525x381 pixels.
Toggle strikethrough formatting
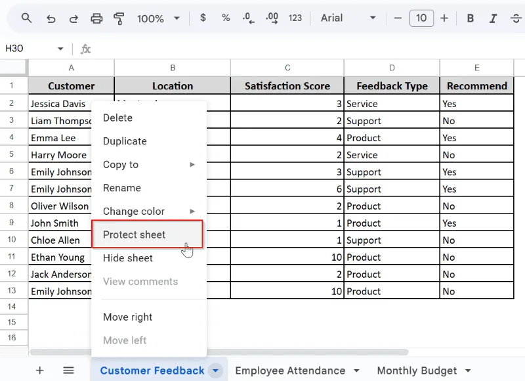(x=516, y=18)
